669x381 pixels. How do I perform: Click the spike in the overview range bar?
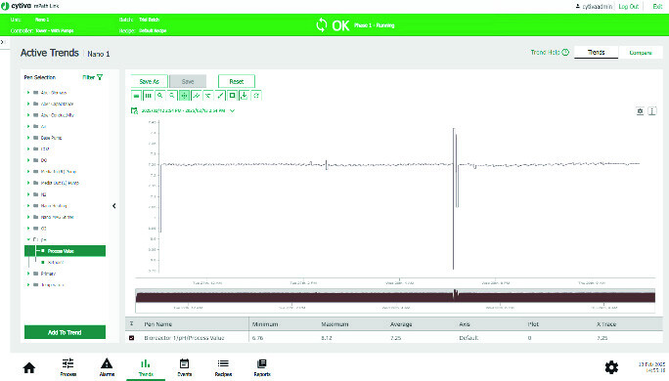(x=455, y=294)
